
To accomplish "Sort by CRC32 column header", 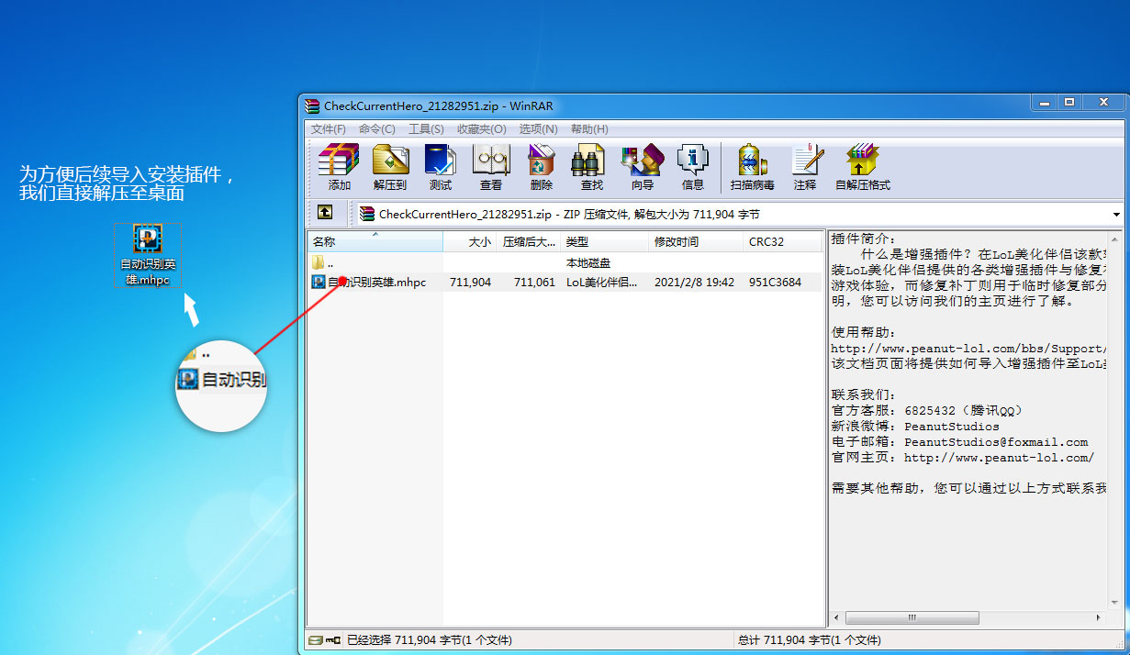I will 782,242.
